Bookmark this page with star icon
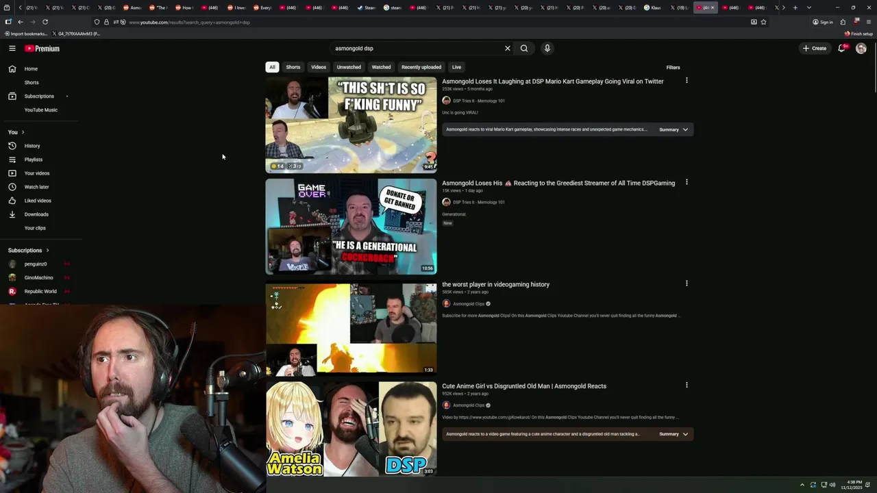This screenshot has width=877, height=493. click(x=763, y=22)
